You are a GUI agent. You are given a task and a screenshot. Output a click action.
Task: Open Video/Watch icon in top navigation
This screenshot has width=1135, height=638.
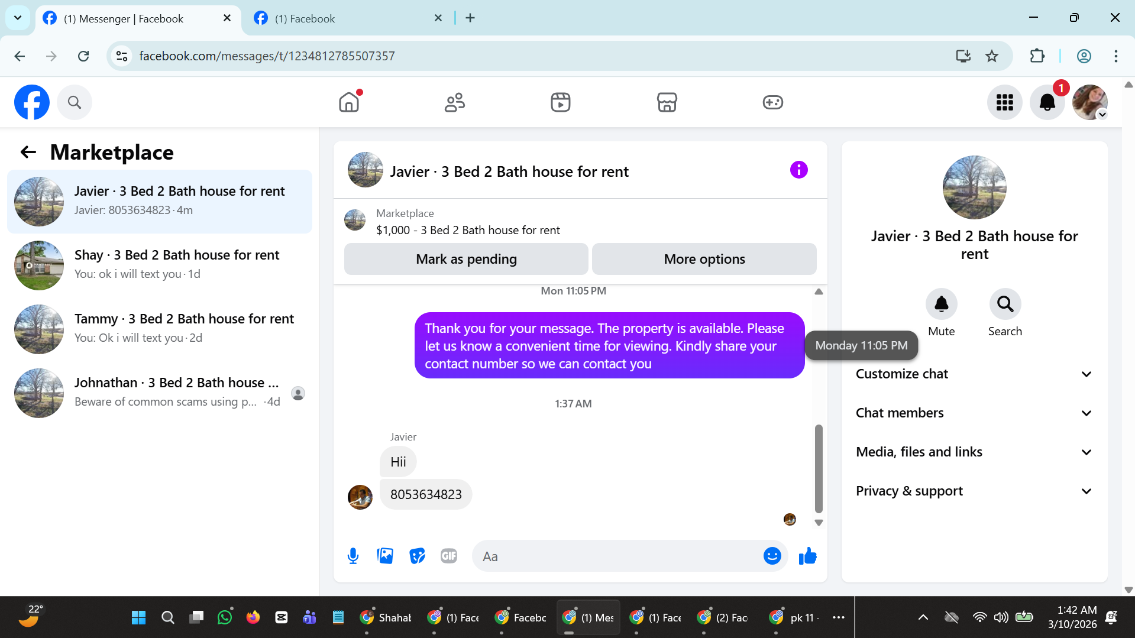561,102
